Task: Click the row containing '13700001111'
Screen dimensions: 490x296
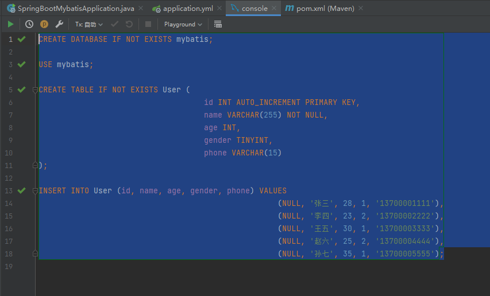Action: coord(361,204)
